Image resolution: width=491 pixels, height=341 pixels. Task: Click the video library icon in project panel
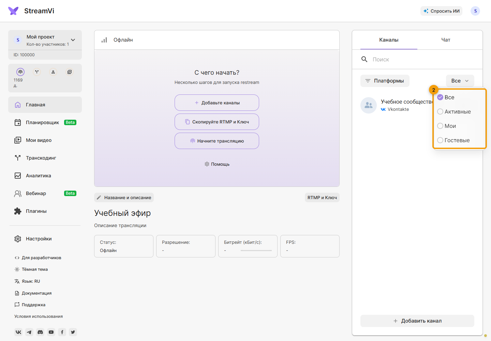pos(70,72)
